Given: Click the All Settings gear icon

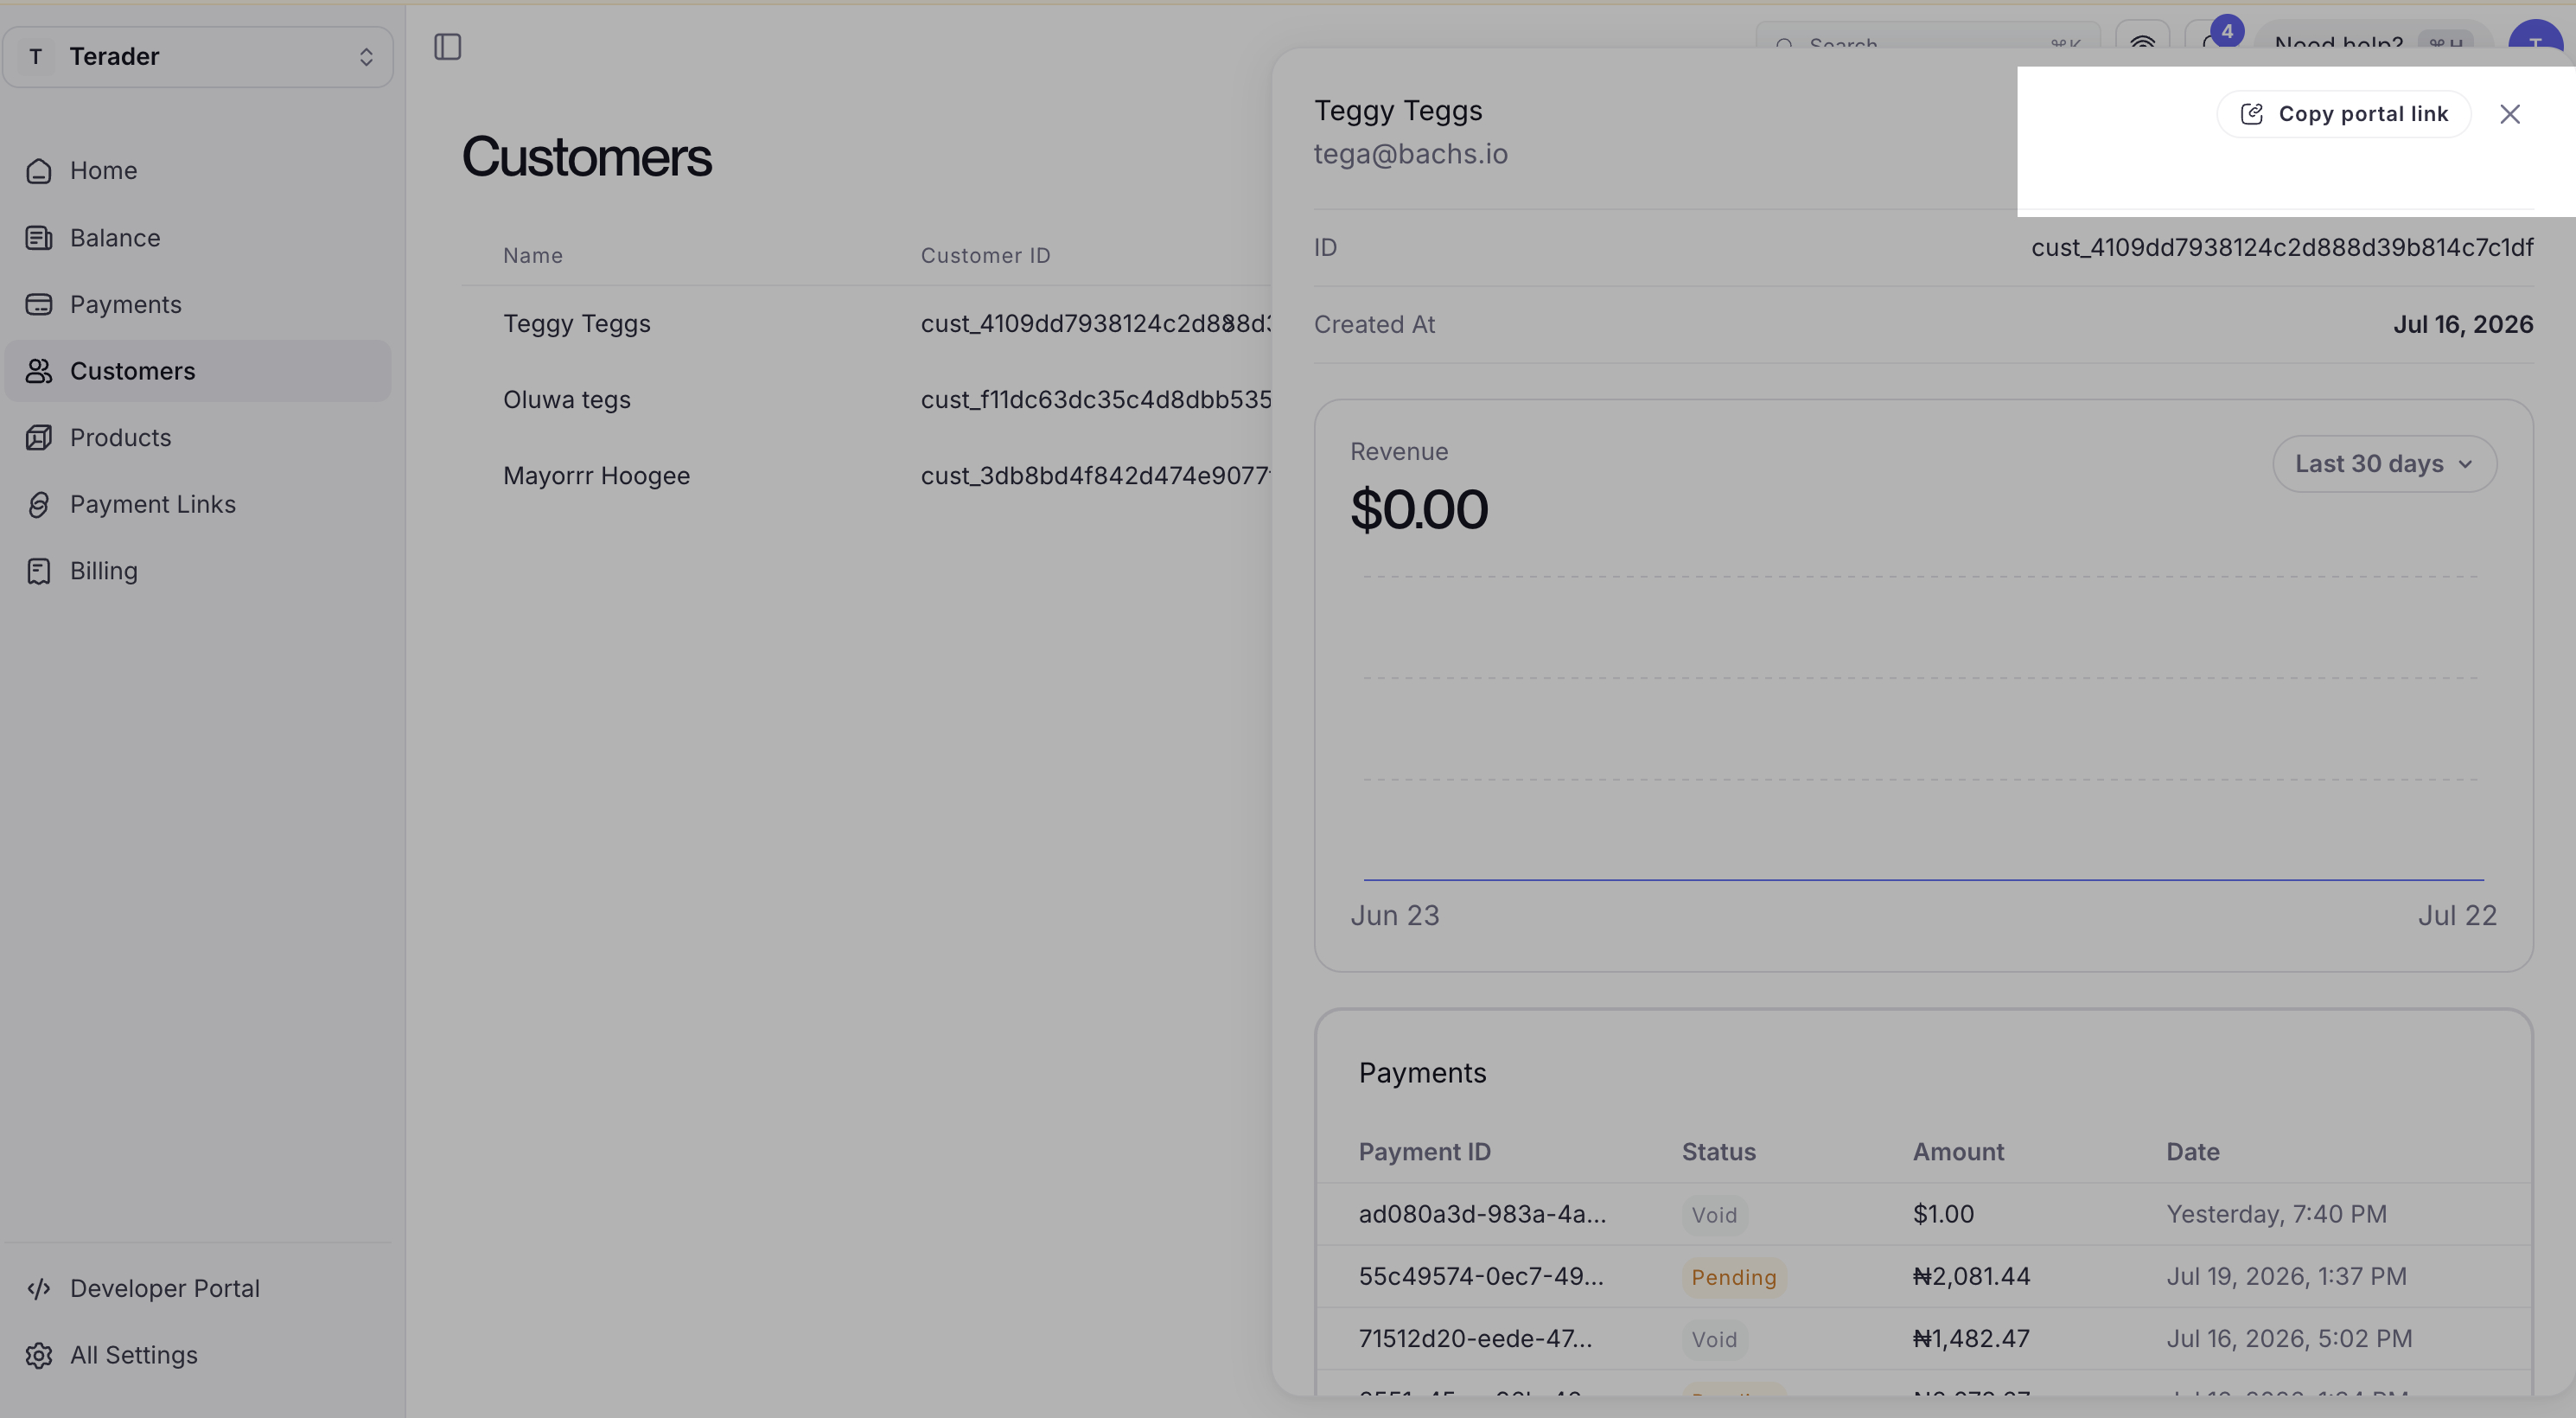Looking at the screenshot, I should tap(39, 1355).
